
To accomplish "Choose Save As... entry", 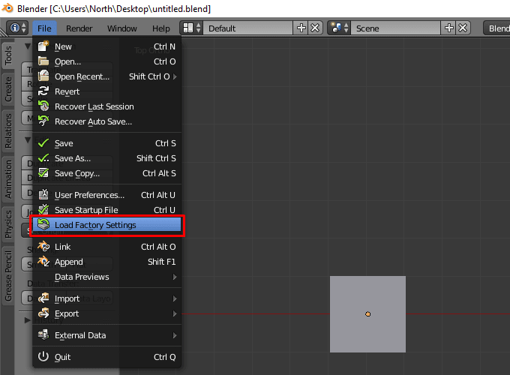I will [x=106, y=158].
